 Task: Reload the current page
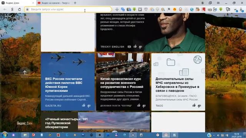pos(20,9)
